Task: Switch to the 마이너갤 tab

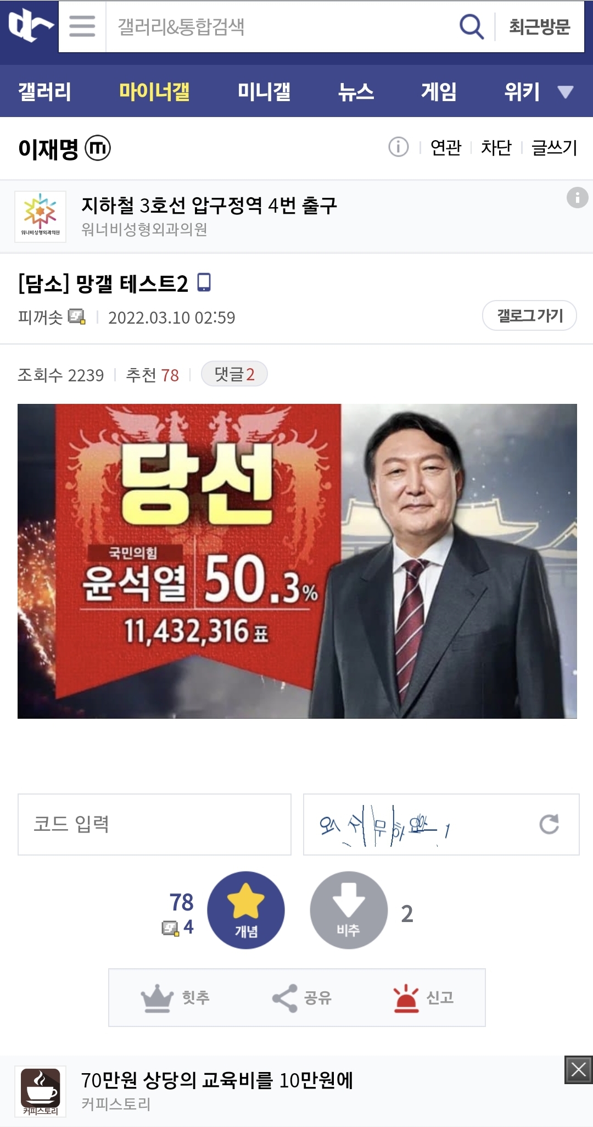Action: 154,91
